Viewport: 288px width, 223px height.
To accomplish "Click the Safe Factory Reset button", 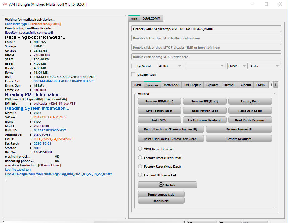I will pyautogui.click(x=159, y=111).
